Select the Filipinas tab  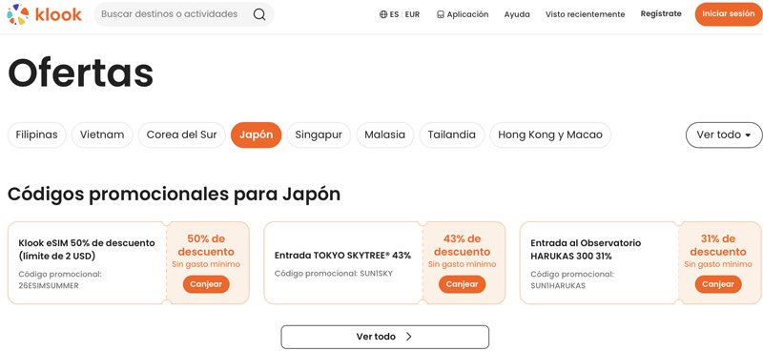point(36,134)
